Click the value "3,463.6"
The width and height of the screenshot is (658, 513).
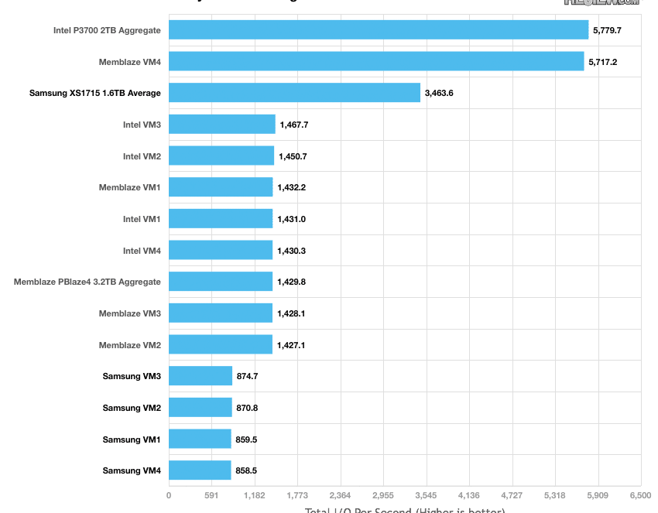point(439,93)
